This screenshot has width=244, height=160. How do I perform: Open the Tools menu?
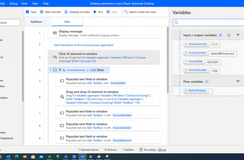24,3
